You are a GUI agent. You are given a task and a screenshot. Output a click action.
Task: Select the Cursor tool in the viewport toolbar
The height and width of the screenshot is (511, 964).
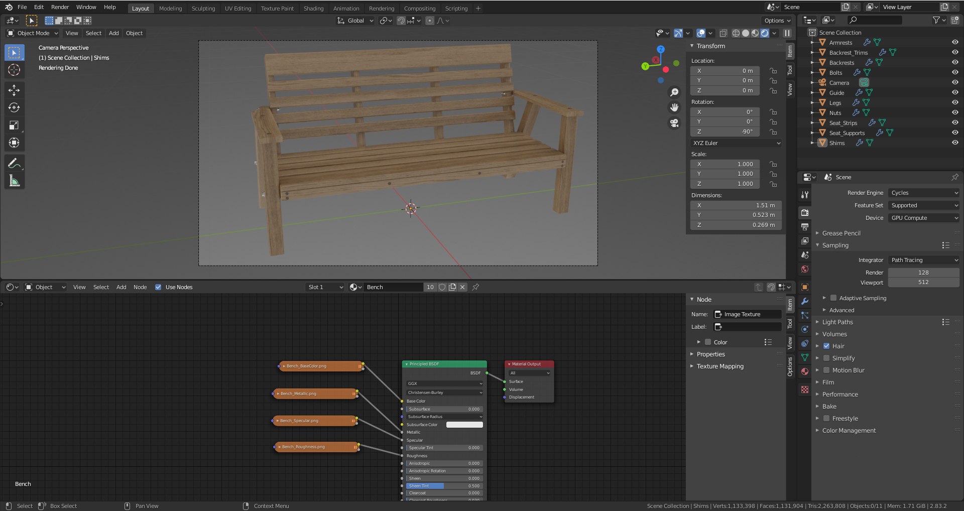[x=14, y=70]
